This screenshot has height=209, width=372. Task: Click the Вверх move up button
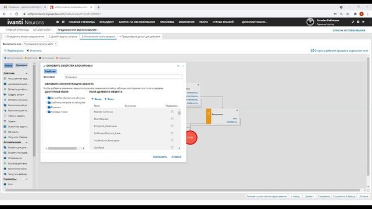coord(96,99)
